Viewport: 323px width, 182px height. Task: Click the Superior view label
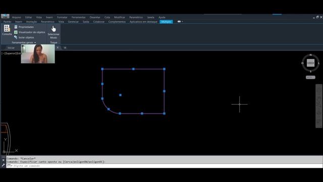[11, 54]
